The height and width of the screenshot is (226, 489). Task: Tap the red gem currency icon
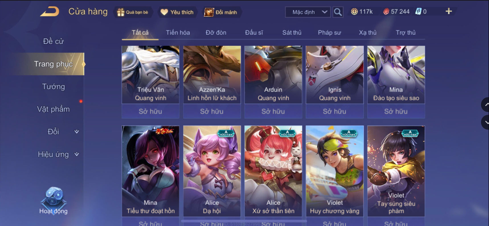[386, 12]
